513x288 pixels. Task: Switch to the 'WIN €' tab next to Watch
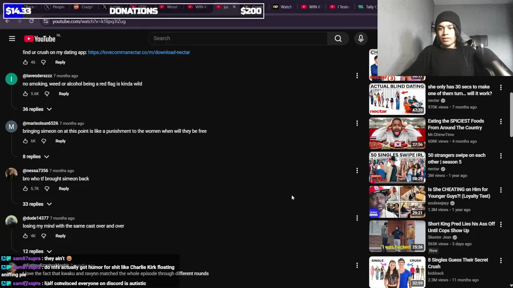(311, 7)
